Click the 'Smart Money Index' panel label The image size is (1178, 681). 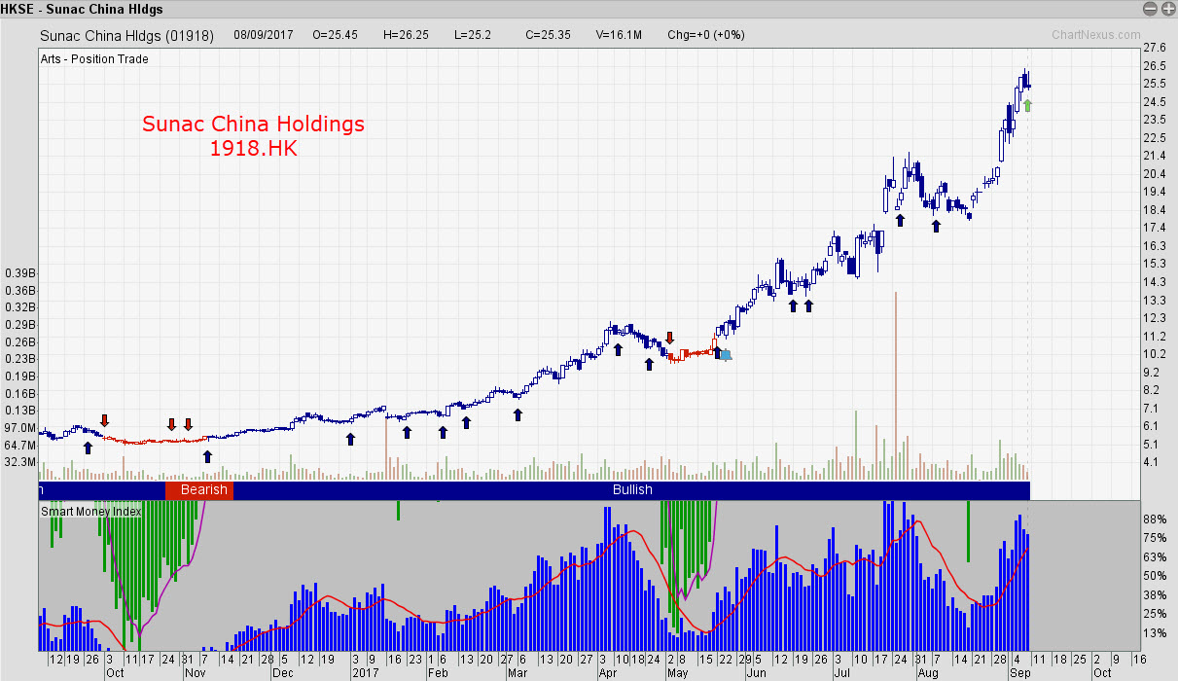click(x=90, y=511)
